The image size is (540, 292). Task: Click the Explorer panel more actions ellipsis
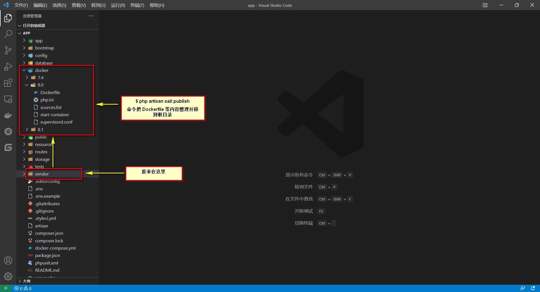[x=91, y=16]
